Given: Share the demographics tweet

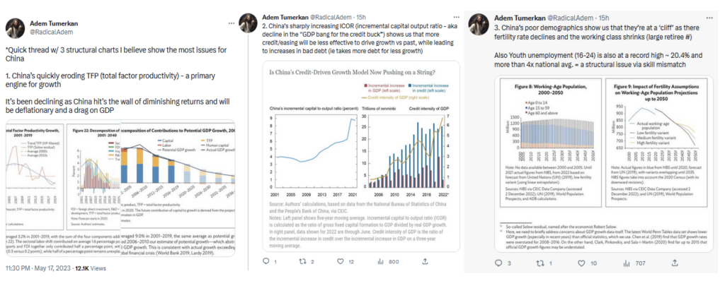Looking at the screenshot, I should pos(675,263).
